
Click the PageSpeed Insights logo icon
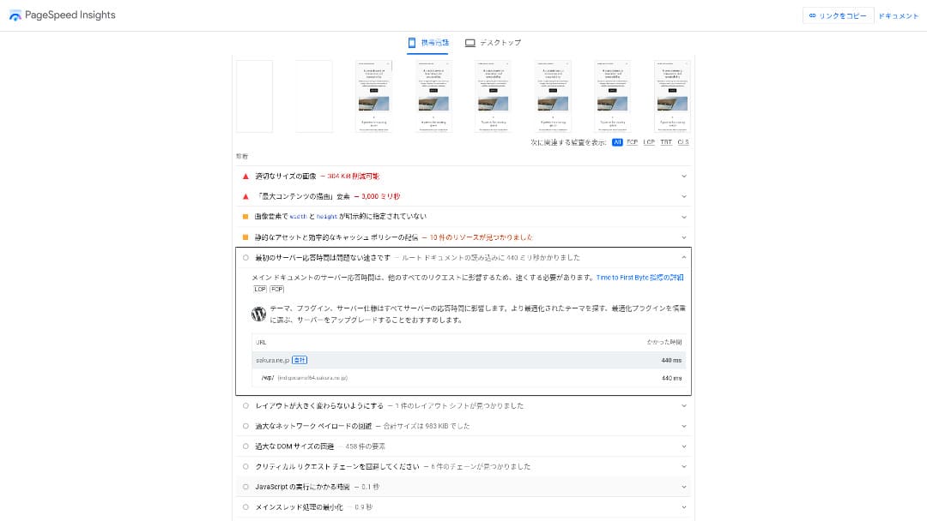pyautogui.click(x=15, y=15)
